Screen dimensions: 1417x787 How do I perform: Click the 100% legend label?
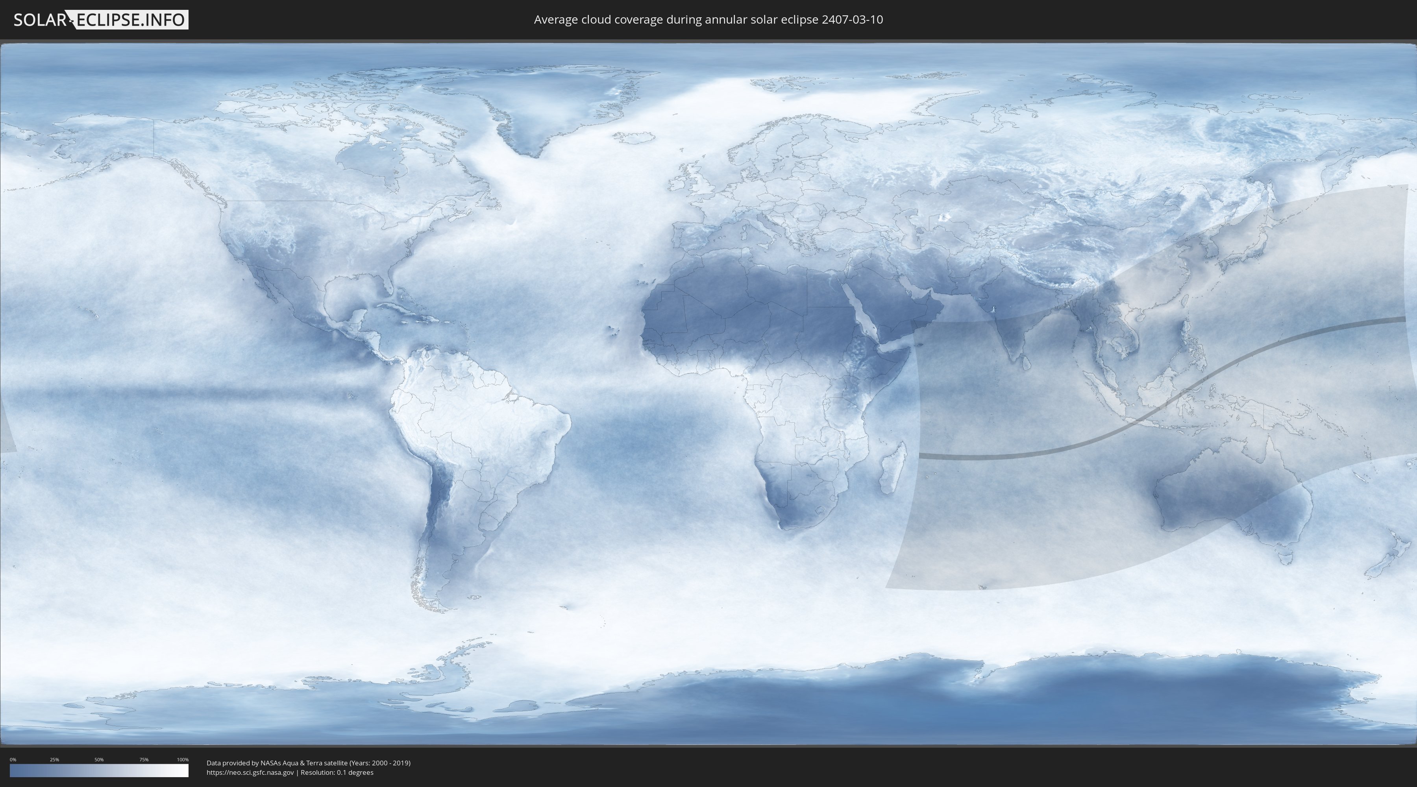pyautogui.click(x=183, y=759)
